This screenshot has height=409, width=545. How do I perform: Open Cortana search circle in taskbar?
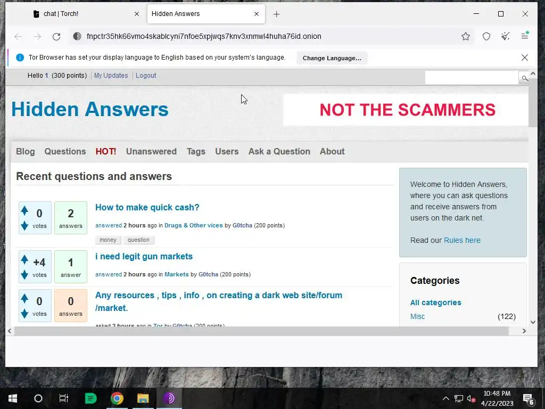[x=38, y=398]
